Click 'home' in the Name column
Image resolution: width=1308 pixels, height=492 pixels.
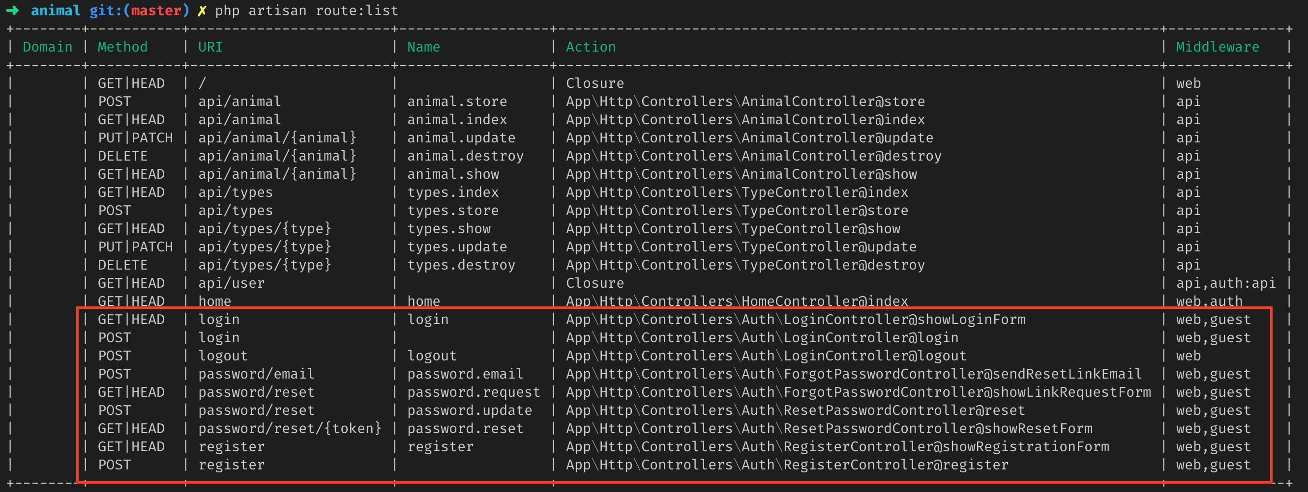pos(423,301)
